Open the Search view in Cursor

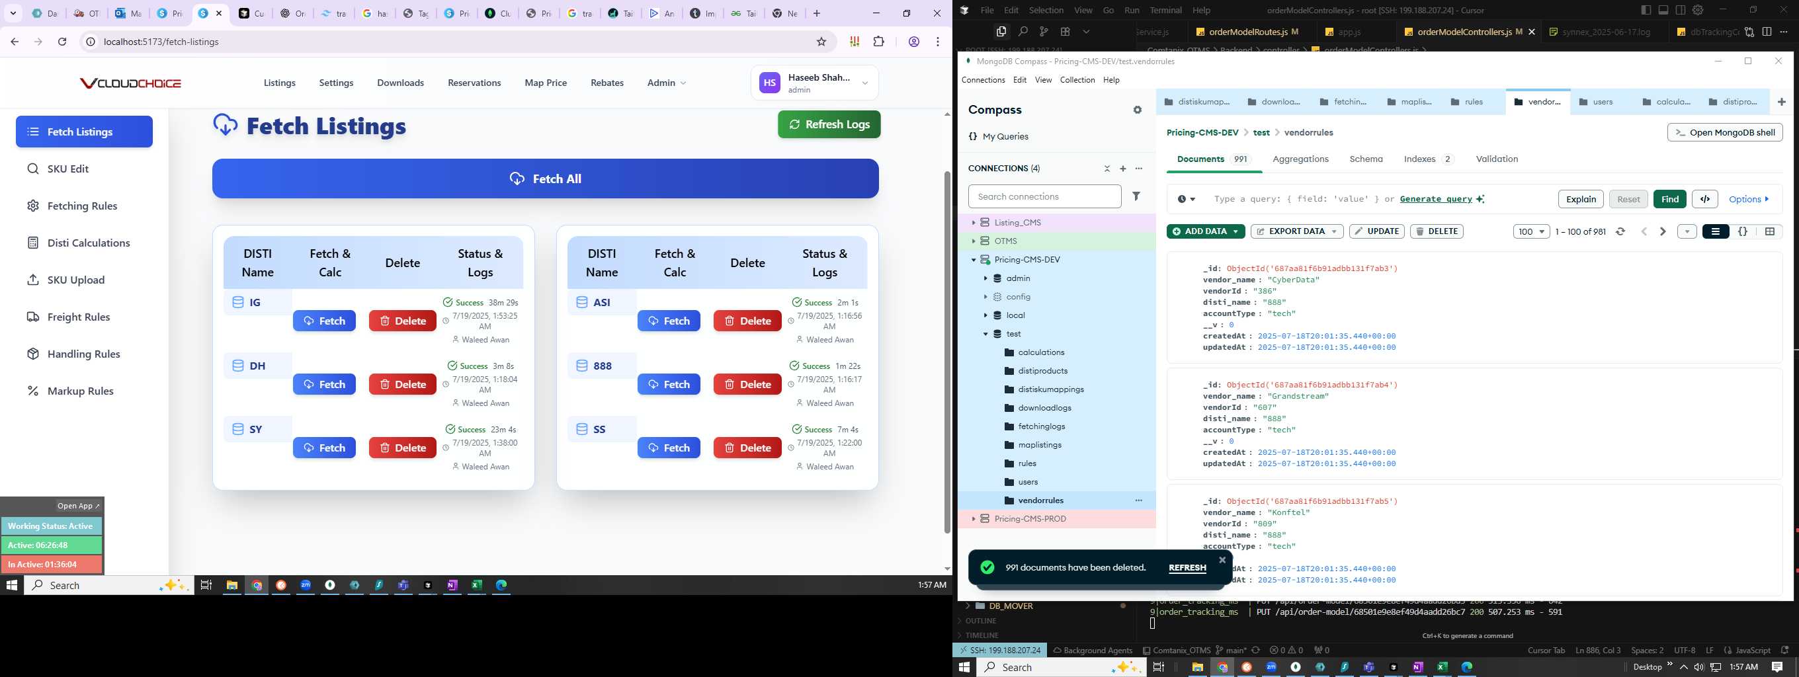pyautogui.click(x=1023, y=32)
